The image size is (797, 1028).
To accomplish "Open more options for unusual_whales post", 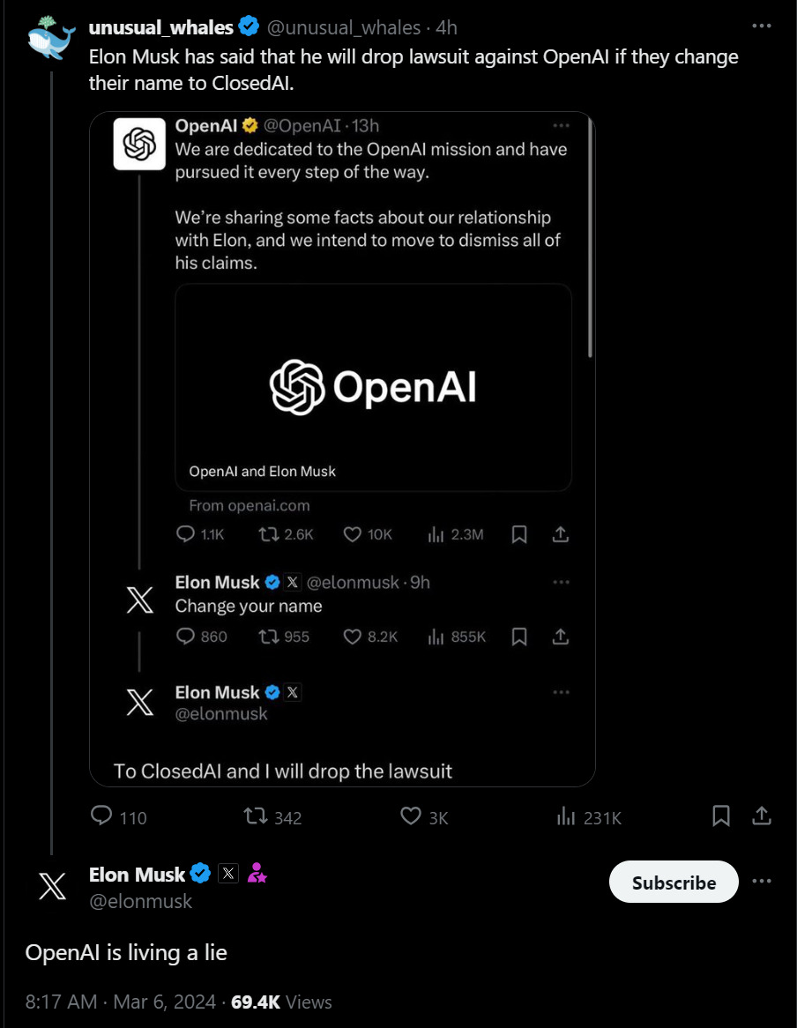I will (762, 27).
